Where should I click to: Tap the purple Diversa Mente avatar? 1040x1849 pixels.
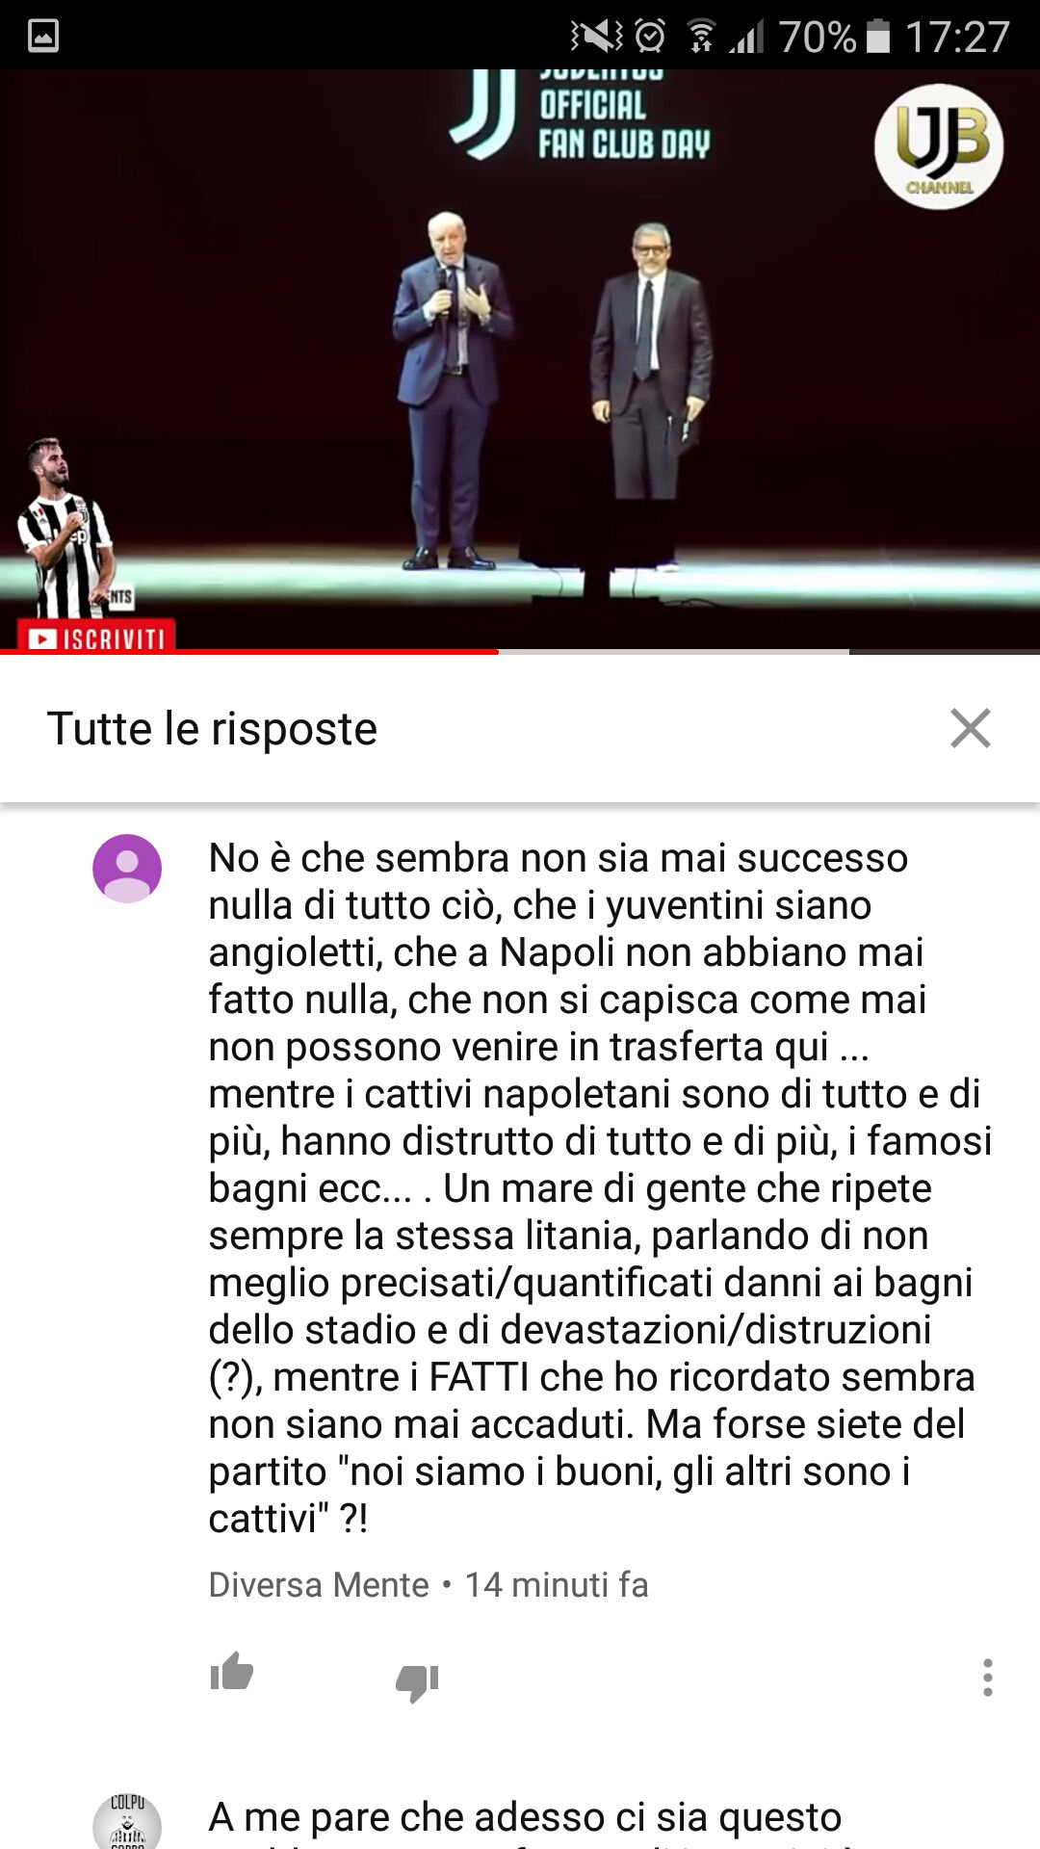tap(127, 869)
